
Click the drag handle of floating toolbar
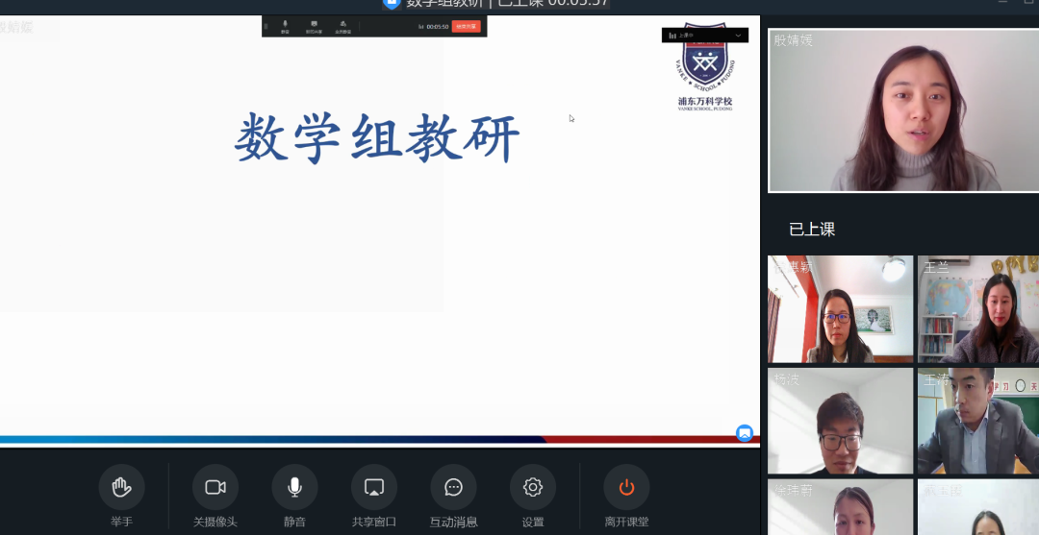[x=266, y=27]
